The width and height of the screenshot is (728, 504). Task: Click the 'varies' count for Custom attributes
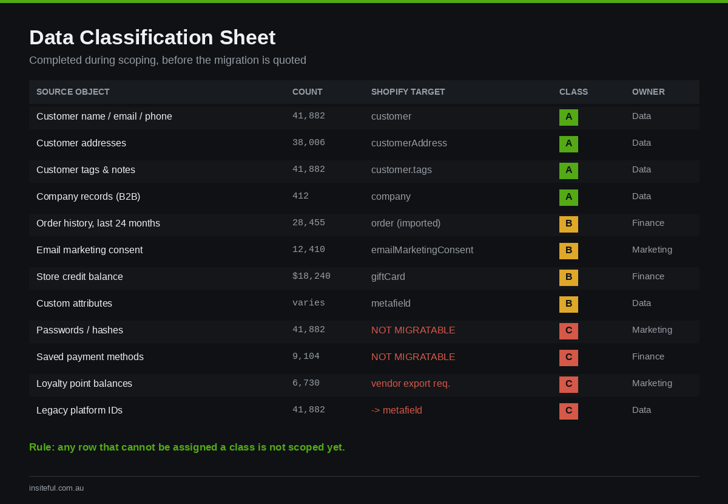(309, 303)
